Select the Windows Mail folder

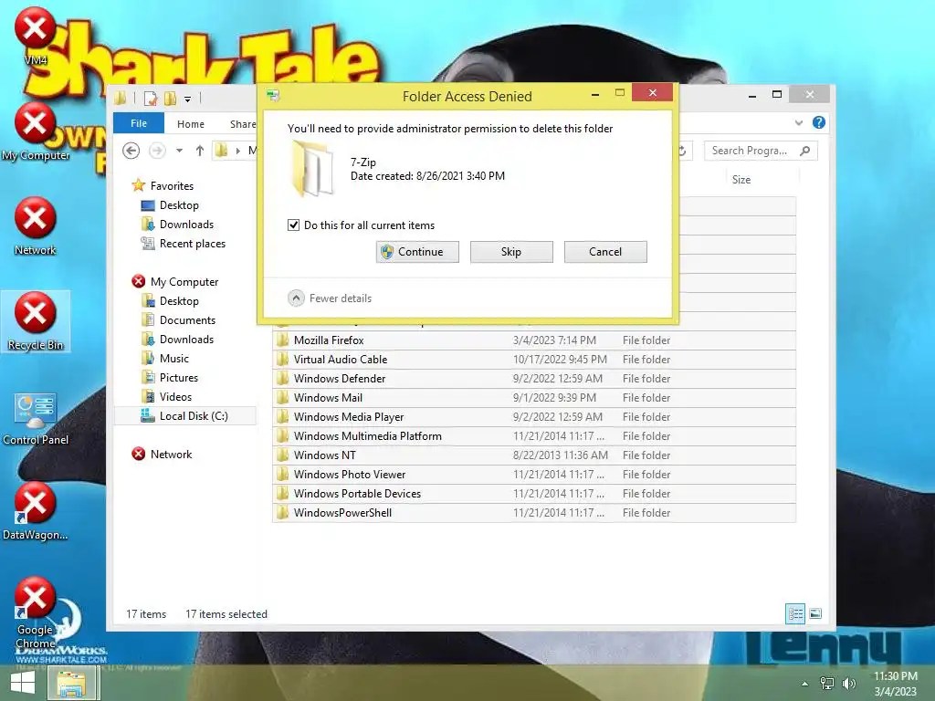click(534, 398)
